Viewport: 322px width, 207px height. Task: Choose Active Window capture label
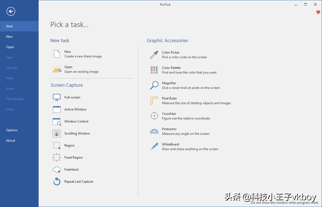[x=75, y=109]
